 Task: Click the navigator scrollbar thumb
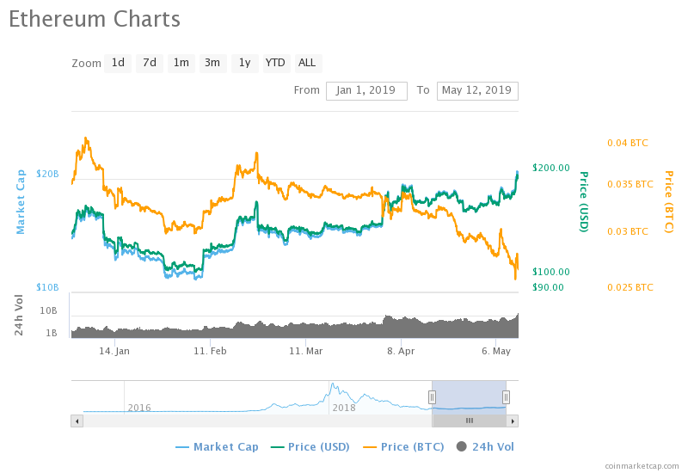coord(469,421)
